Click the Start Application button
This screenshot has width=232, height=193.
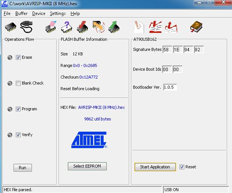155,167
